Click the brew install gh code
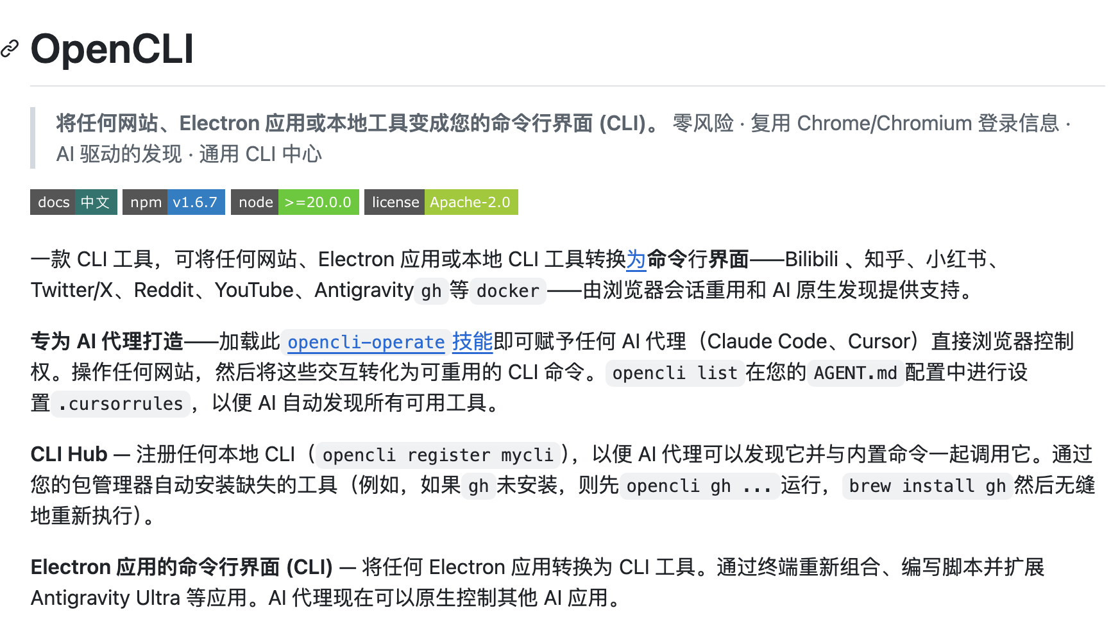1111x635 pixels. 926,486
